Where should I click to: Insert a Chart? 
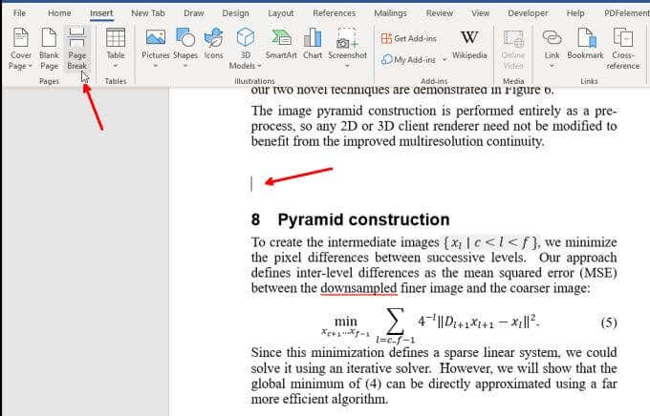(x=313, y=44)
